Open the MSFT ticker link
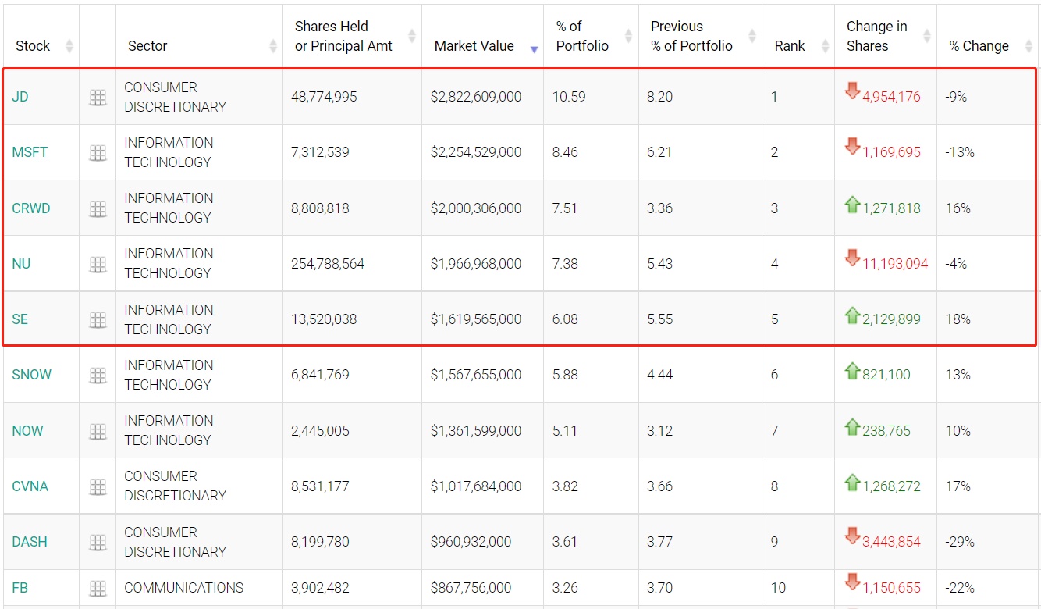This screenshot has height=609, width=1041. 30,152
